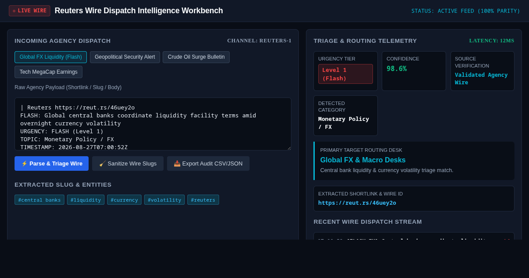
Task: Click the inbox icon on Export button
Action: (177, 164)
